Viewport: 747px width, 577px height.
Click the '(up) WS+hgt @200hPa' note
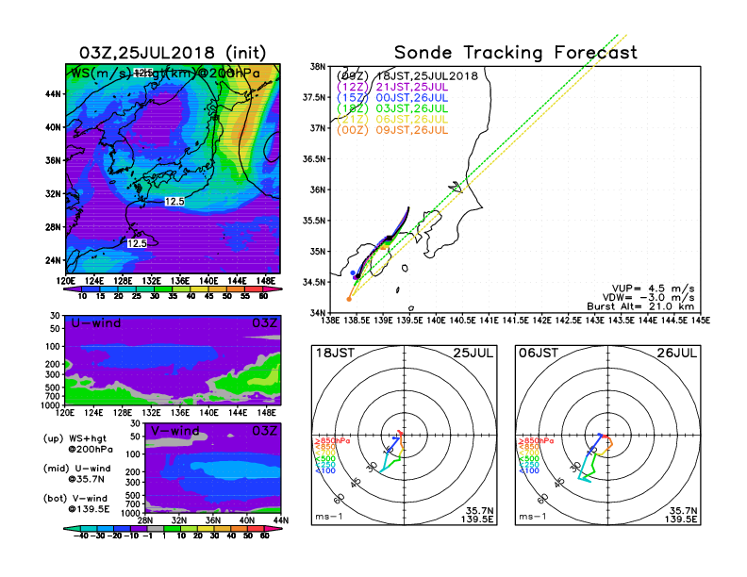point(78,444)
